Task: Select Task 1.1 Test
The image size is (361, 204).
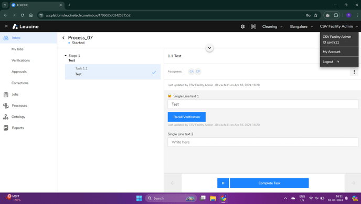Action: click(113, 72)
